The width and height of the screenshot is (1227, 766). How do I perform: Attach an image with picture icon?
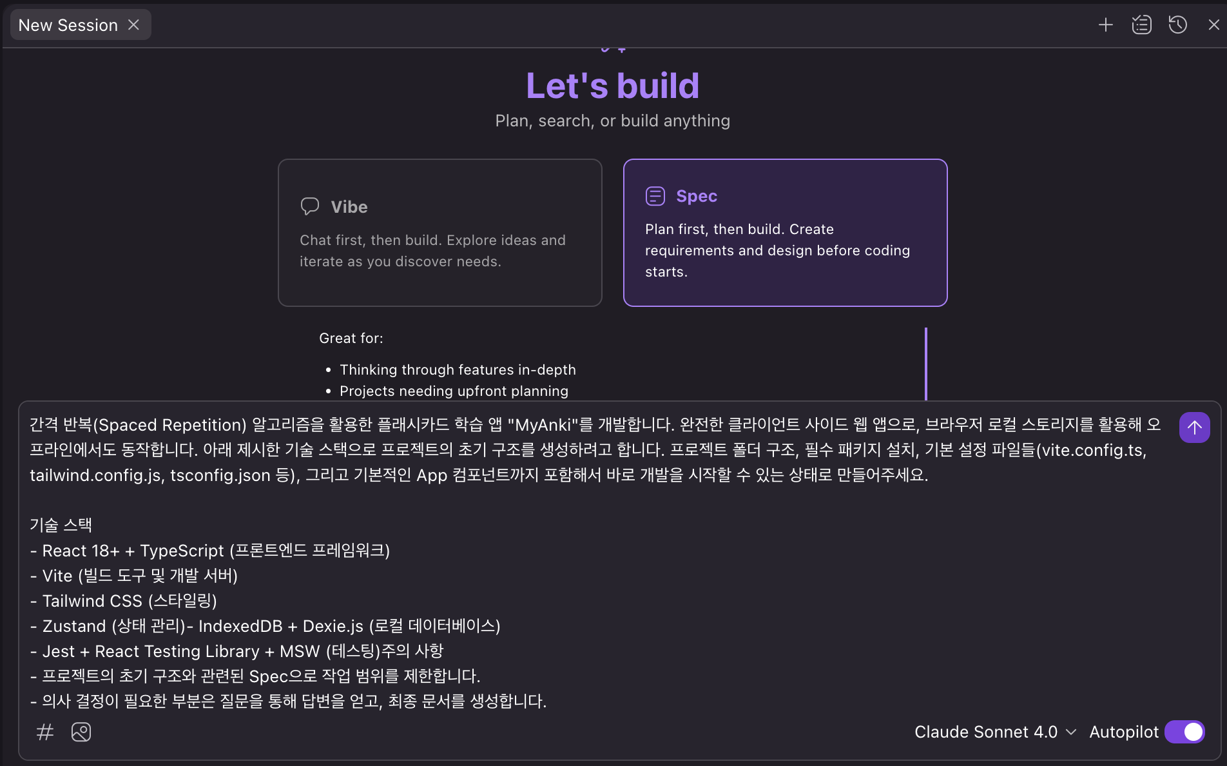[81, 732]
